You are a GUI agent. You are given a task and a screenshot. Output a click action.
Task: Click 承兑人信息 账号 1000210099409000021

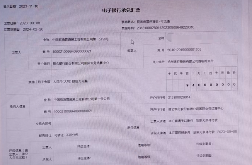tap(73, 111)
